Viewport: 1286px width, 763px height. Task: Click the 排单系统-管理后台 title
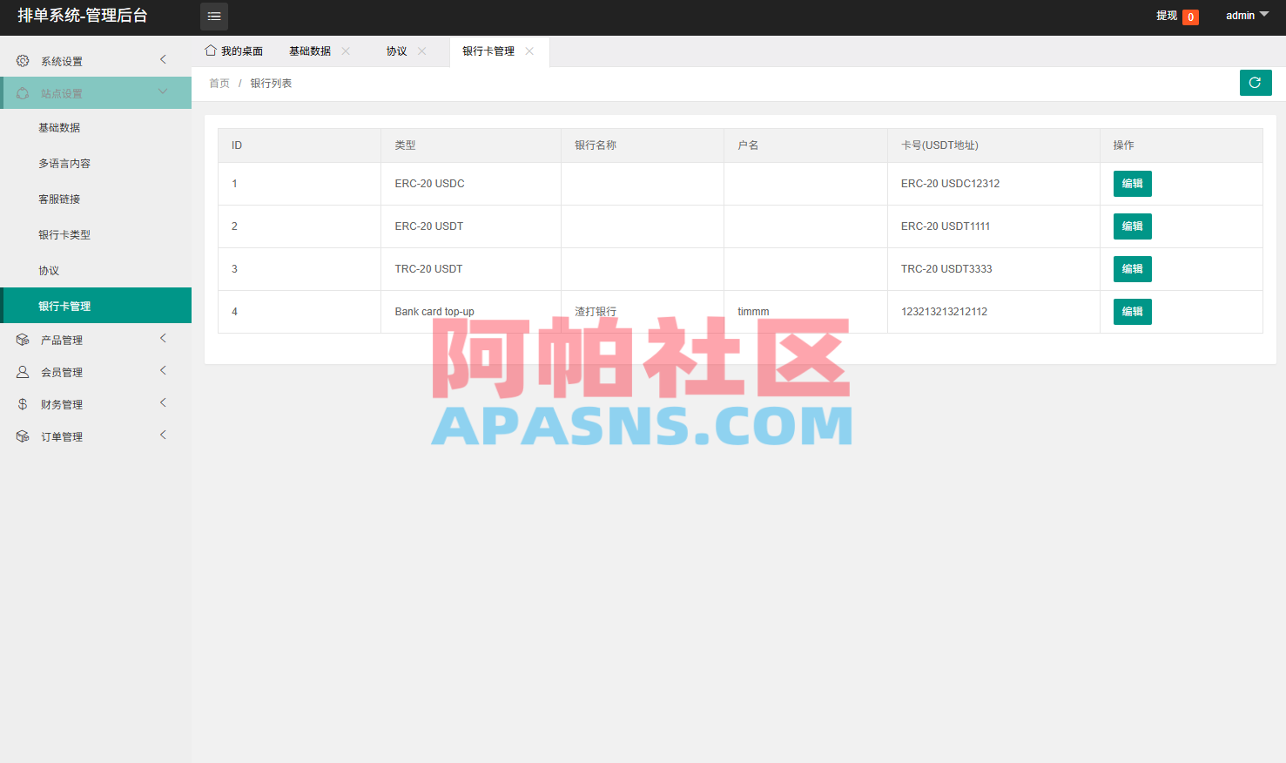[83, 16]
